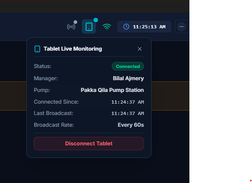Click the Last Broadcast time value
The width and height of the screenshot is (252, 183).
(x=128, y=113)
